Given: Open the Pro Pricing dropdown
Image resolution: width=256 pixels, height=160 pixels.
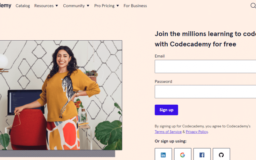Looking at the screenshot, I should tap(107, 6).
